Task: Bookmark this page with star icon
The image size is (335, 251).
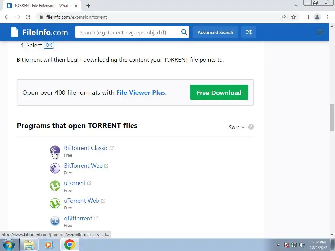Action: [294, 17]
